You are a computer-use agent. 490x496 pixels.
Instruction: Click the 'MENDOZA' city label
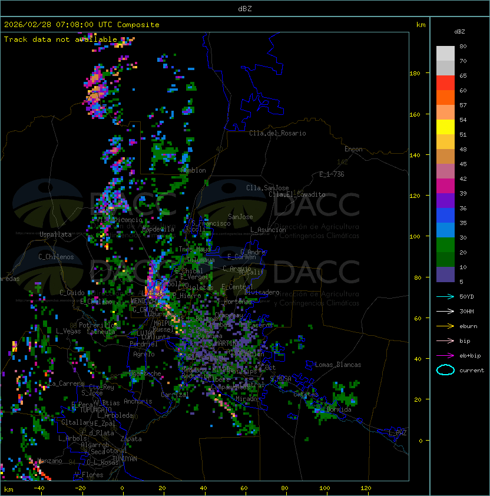tap(143, 301)
